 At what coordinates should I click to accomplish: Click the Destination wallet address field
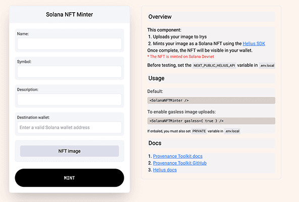pyautogui.click(x=69, y=128)
